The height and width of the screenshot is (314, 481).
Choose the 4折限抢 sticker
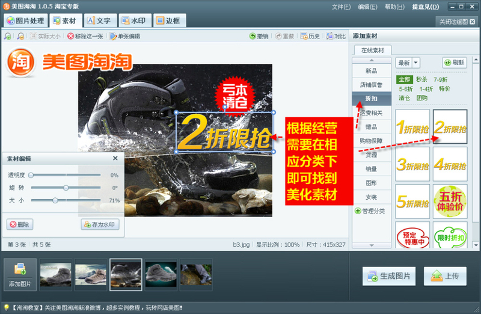point(450,164)
